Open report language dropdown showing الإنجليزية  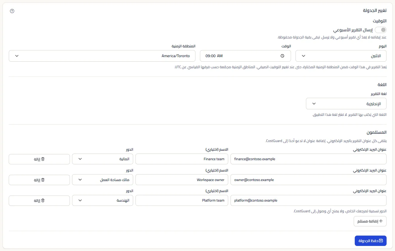[346, 104]
